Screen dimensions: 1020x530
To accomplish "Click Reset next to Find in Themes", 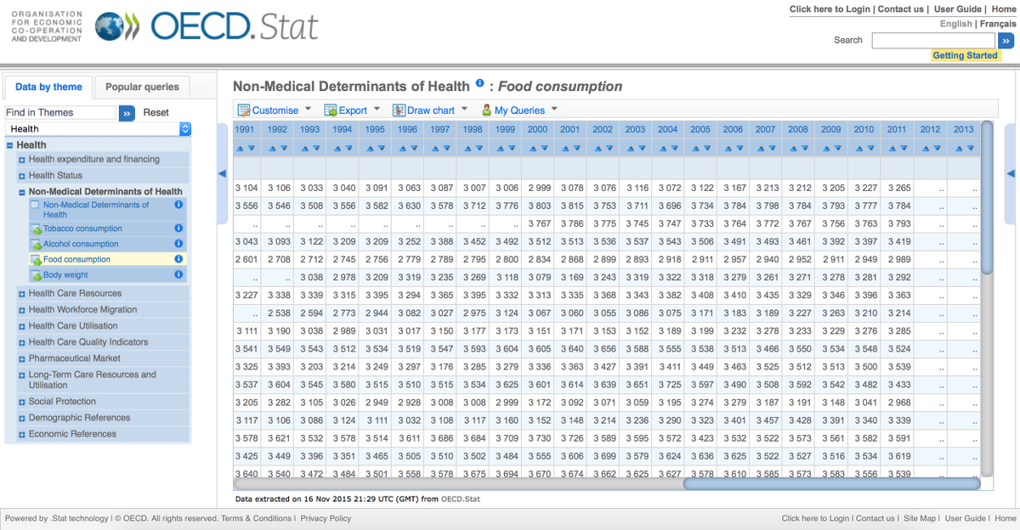I will click(156, 112).
